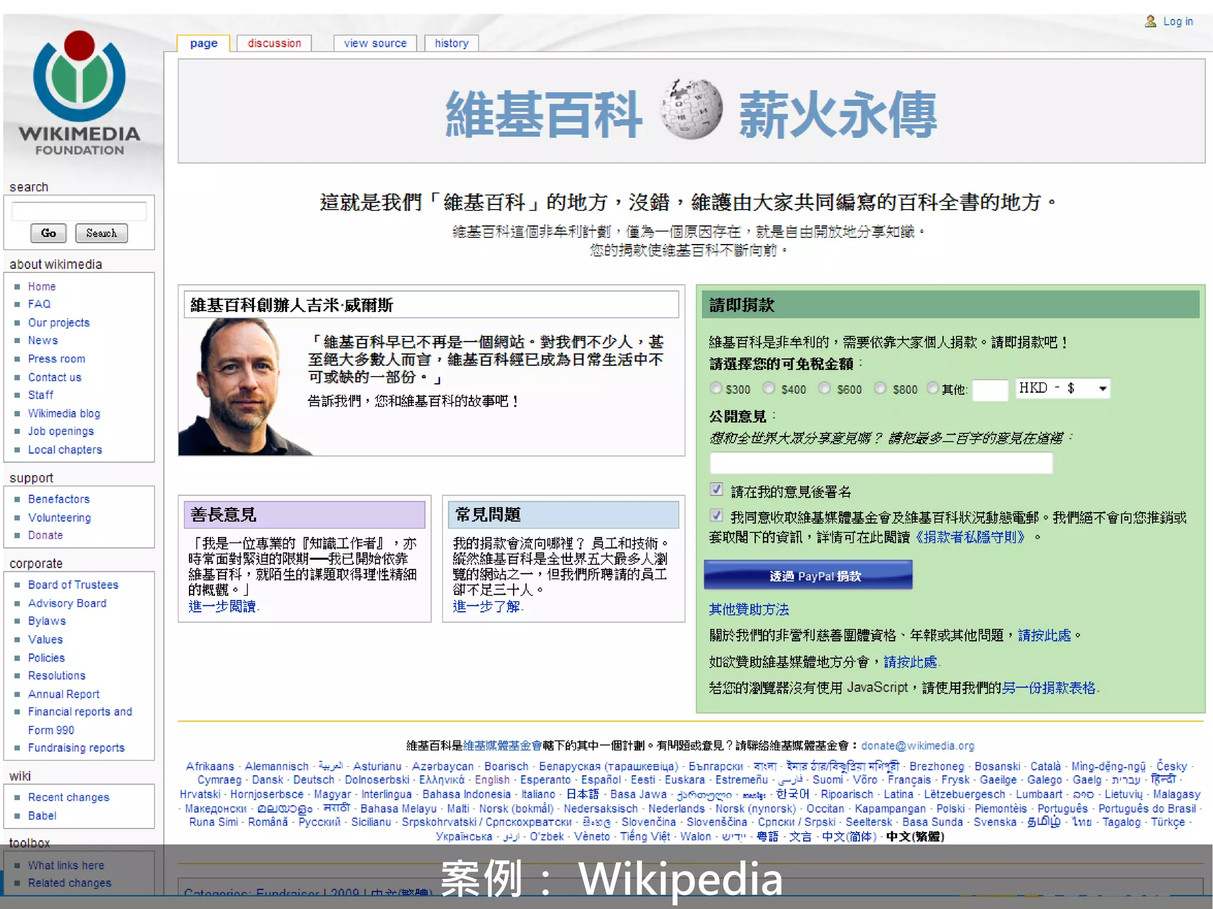The height and width of the screenshot is (909, 1213).
Task: Open the Policies link
Action: [46, 658]
